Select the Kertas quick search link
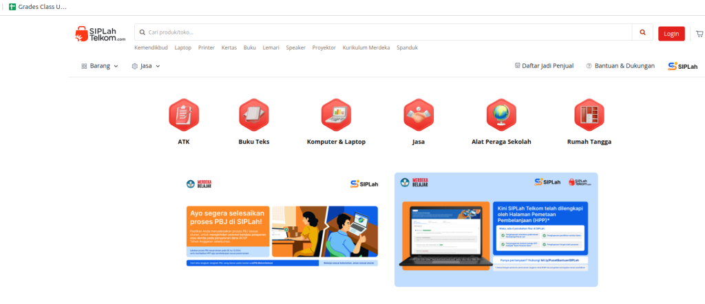 (x=229, y=47)
